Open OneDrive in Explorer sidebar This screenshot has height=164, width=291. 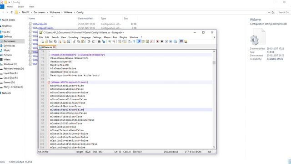(7, 26)
